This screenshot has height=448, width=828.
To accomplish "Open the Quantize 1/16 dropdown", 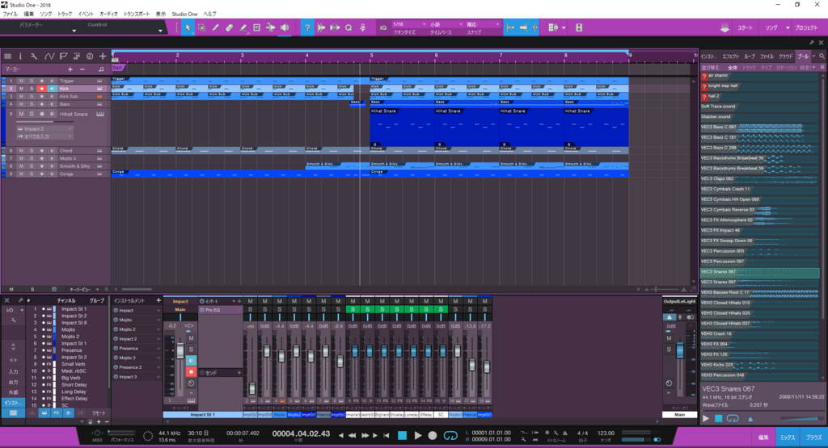I will [x=410, y=24].
